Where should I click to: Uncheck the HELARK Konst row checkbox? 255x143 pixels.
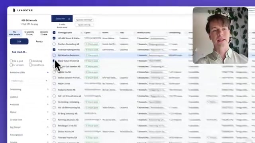pos(54,38)
